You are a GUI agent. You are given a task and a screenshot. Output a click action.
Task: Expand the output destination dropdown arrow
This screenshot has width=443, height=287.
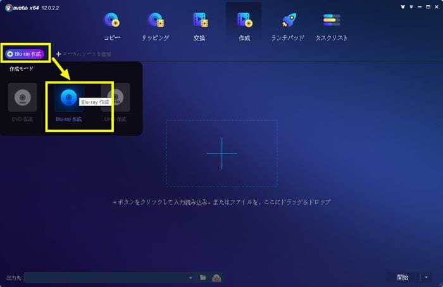190,278
